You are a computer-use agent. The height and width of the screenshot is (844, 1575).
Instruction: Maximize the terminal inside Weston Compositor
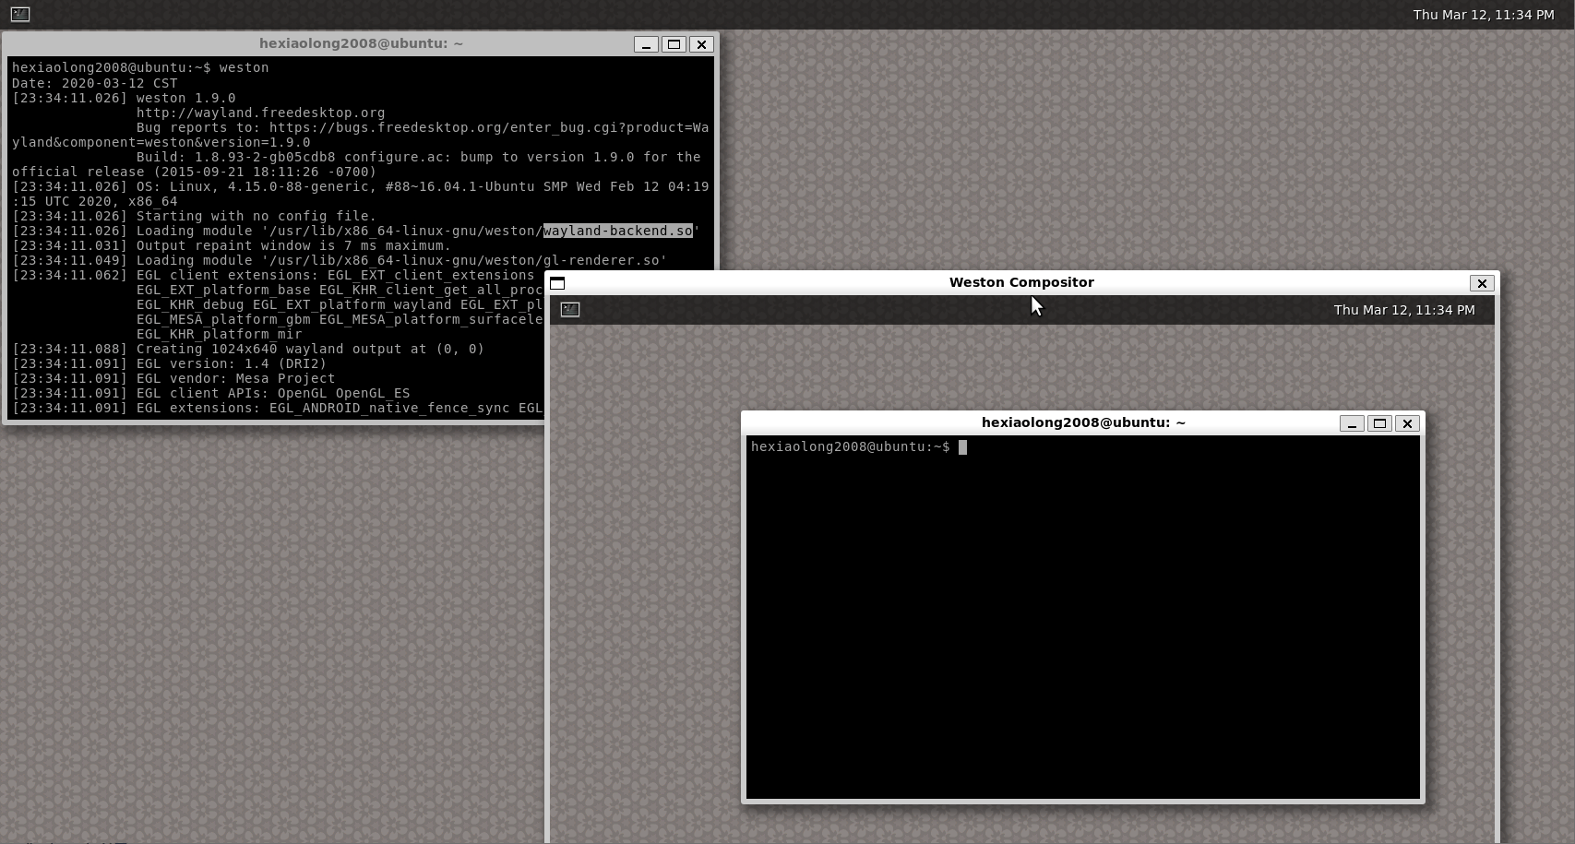[x=1379, y=423]
